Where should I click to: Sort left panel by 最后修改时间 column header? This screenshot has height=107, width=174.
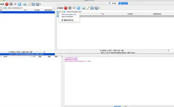tap(49, 10)
